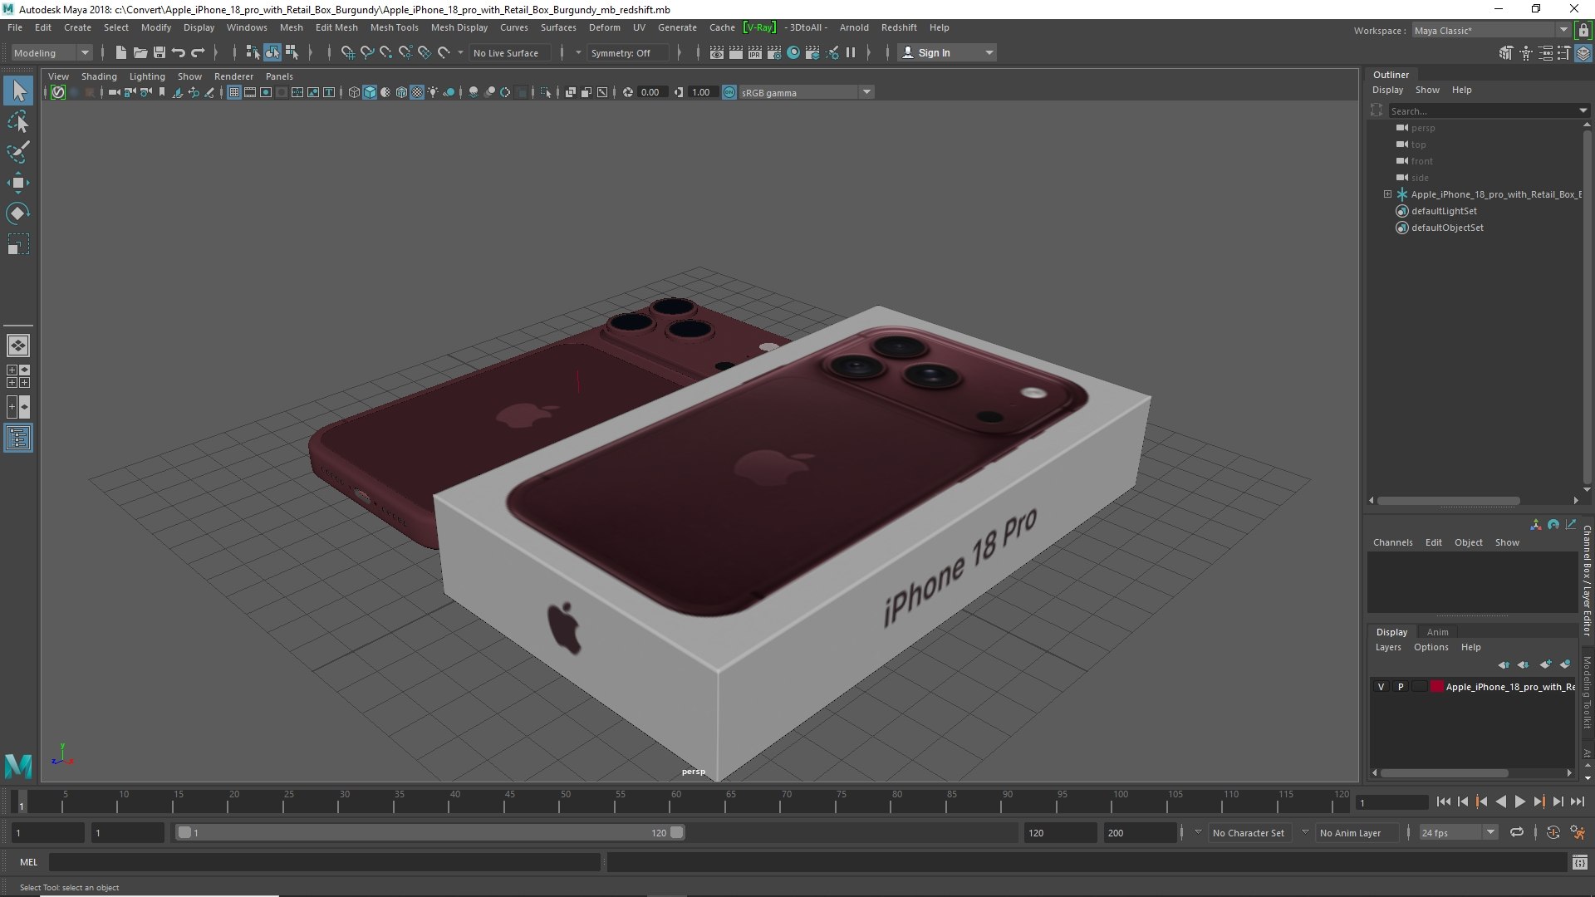The height and width of the screenshot is (897, 1595).
Task: Open the Mesh Tools menu
Action: tap(394, 27)
